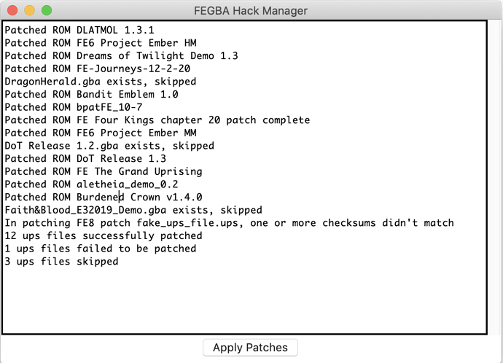Click the 'FE The Grand Uprising' line
The width and height of the screenshot is (503, 363).
104,171
